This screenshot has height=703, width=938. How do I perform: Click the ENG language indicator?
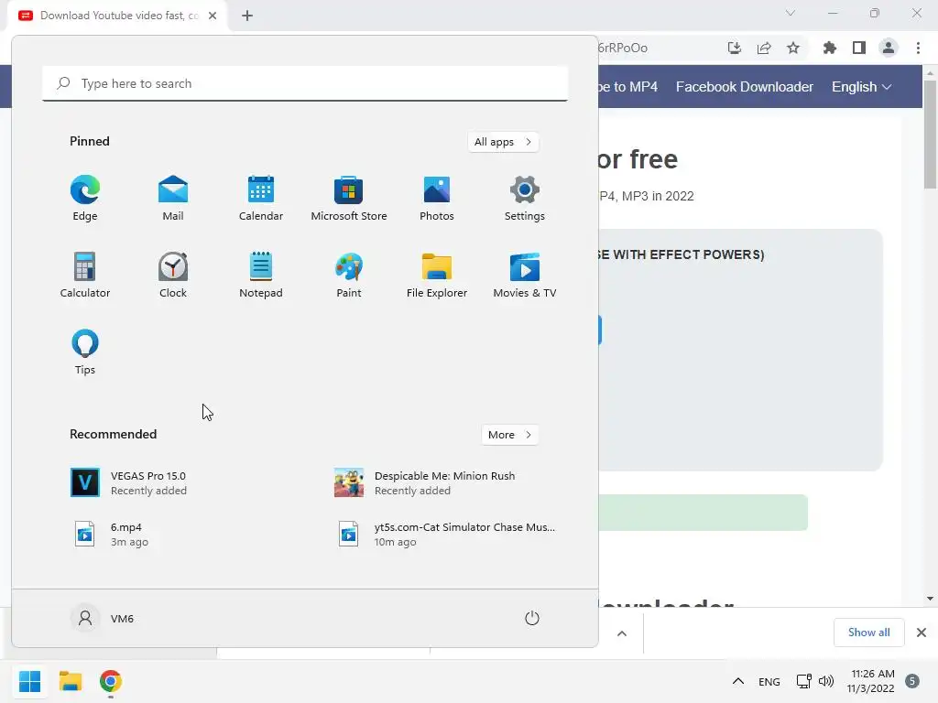[769, 681]
